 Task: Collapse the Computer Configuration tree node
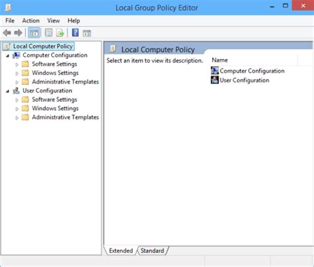point(8,56)
